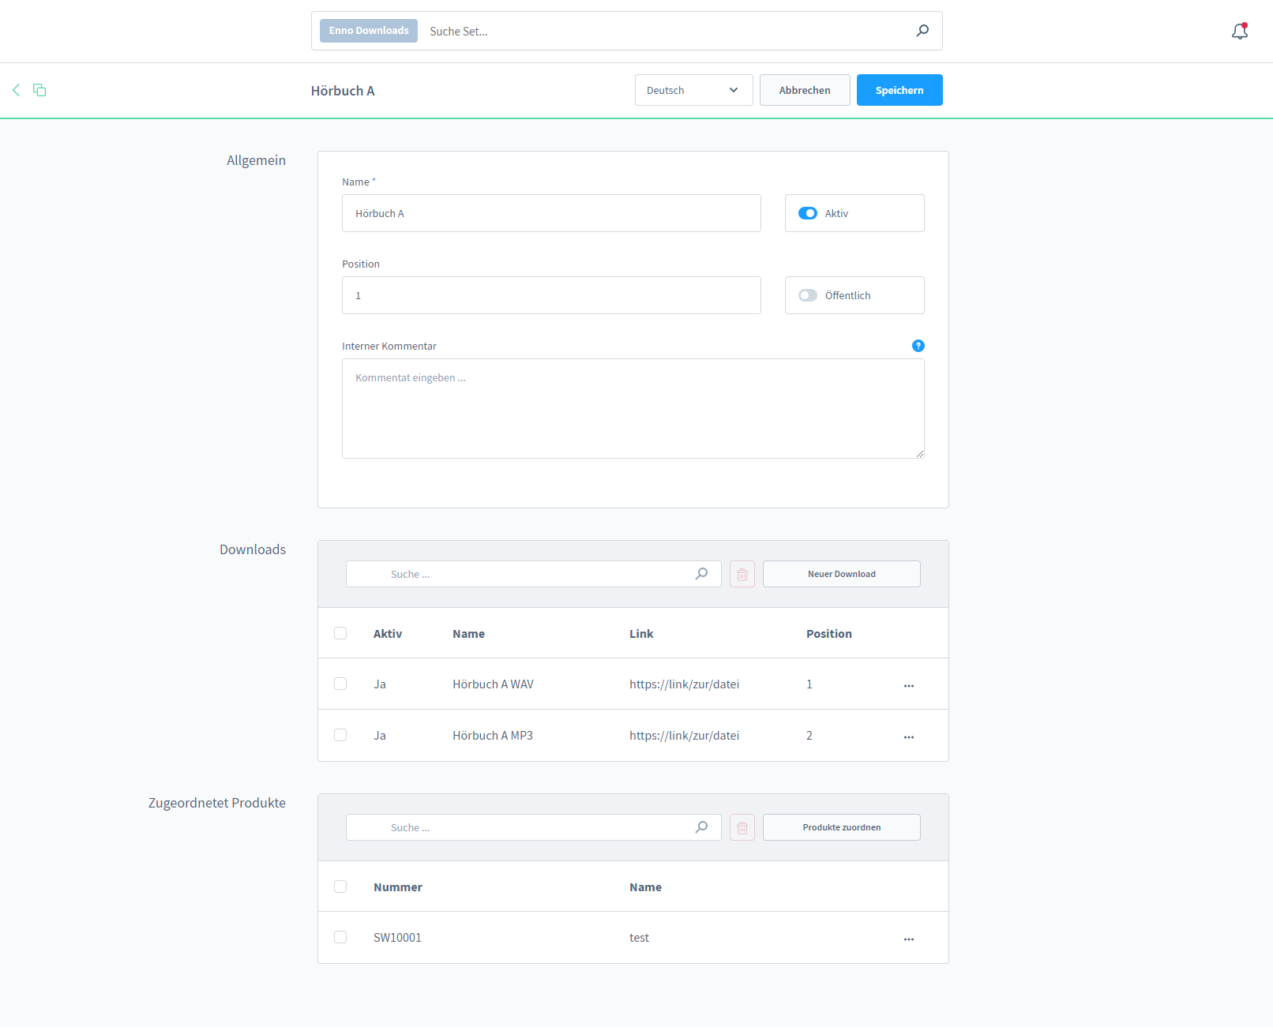Click the Position input field
This screenshot has width=1273, height=1027.
tap(551, 295)
